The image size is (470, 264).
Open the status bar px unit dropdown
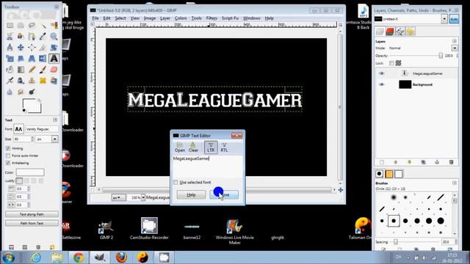point(118,197)
